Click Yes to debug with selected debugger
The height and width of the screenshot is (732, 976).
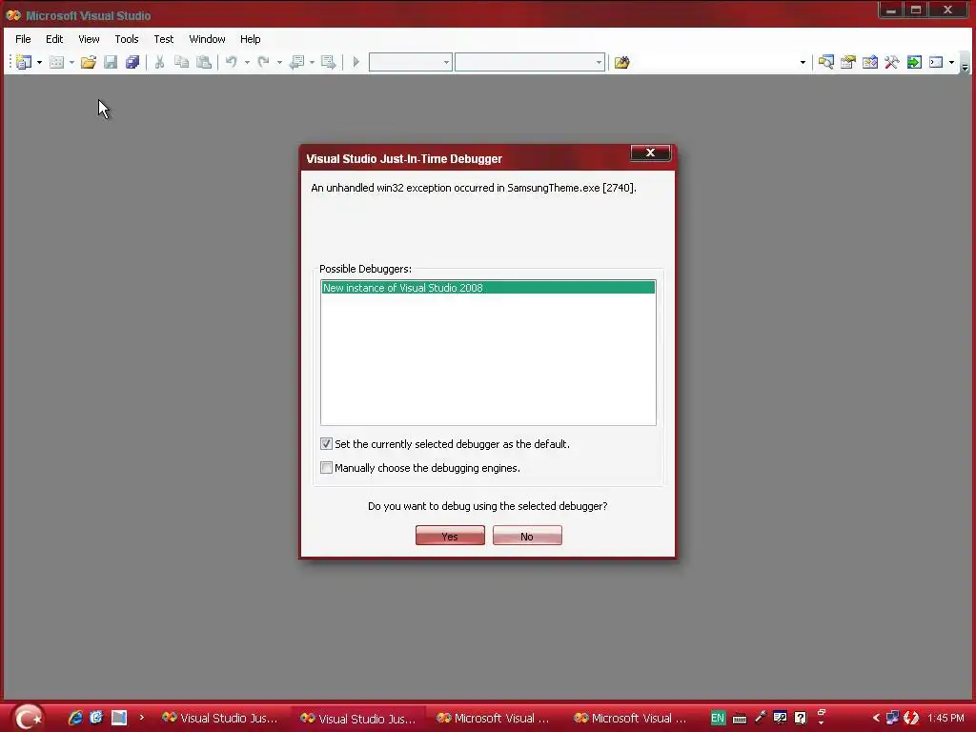tap(450, 536)
